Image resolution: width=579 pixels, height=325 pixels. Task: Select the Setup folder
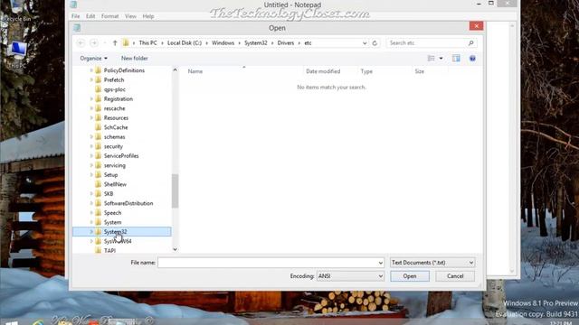pos(110,175)
